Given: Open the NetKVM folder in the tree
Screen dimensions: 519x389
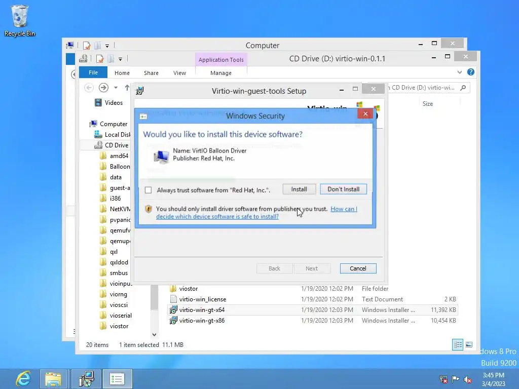Looking at the screenshot, I should pos(115,209).
